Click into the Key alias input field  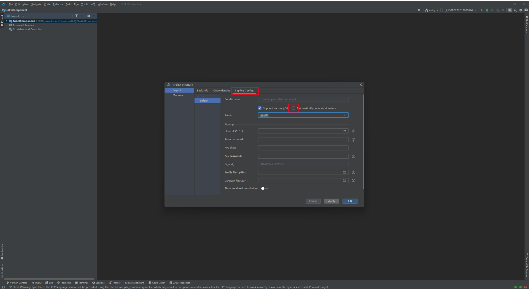[303, 148]
